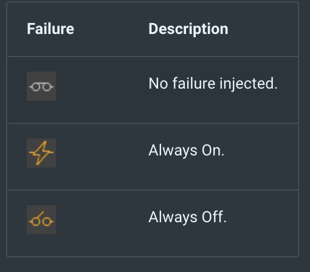Click the right circle of the open-switch icon
The image size is (310, 272).
(x=47, y=222)
